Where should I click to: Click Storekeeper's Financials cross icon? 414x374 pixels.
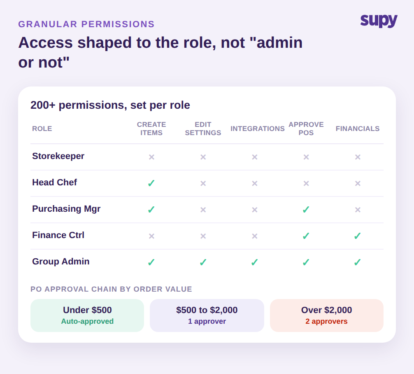[358, 157]
